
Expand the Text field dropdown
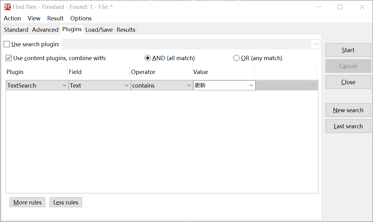tap(99, 85)
